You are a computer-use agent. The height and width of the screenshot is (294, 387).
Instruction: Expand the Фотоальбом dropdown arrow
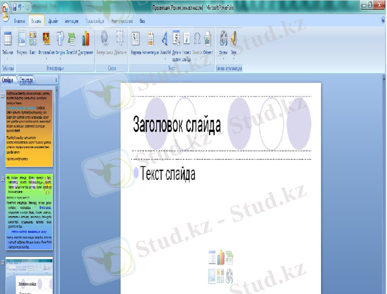click(x=46, y=59)
